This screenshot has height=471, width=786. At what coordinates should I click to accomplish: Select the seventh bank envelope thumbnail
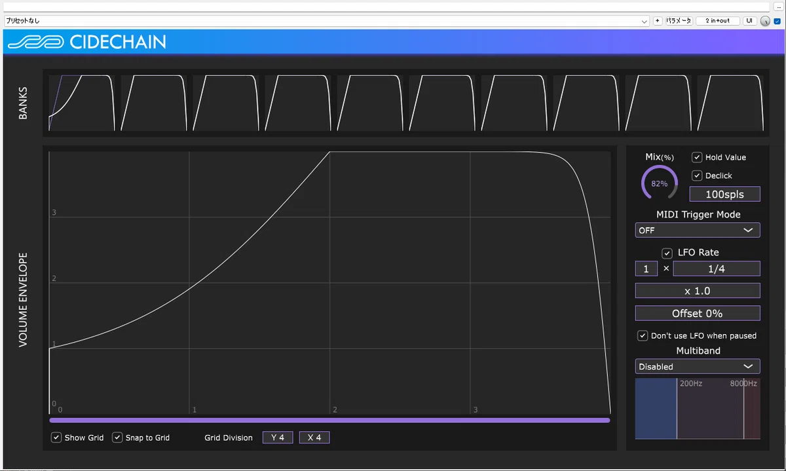[x=514, y=103]
